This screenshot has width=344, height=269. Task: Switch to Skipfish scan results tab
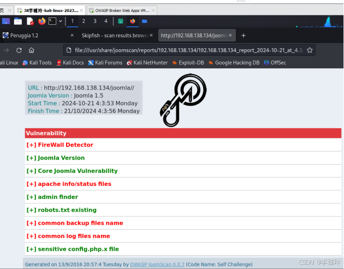[x=117, y=35]
